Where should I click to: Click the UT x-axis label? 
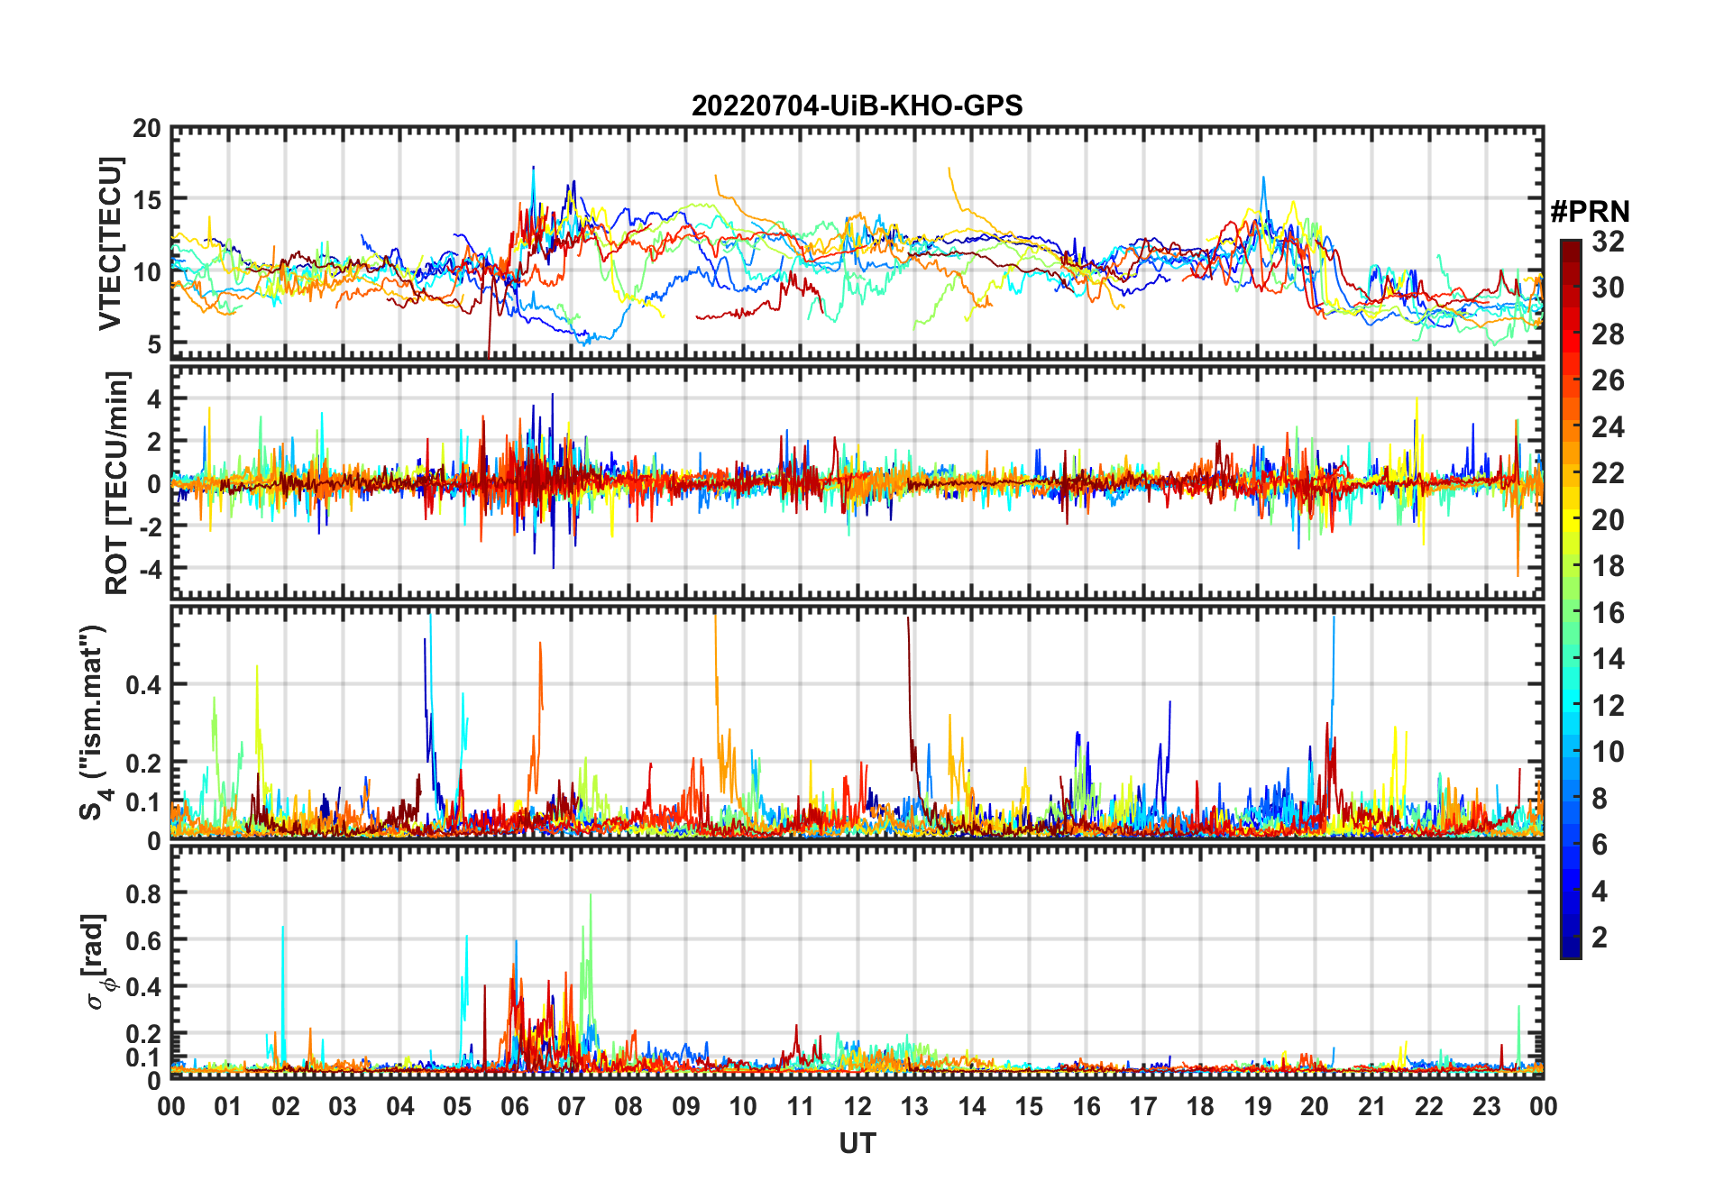(x=857, y=1143)
